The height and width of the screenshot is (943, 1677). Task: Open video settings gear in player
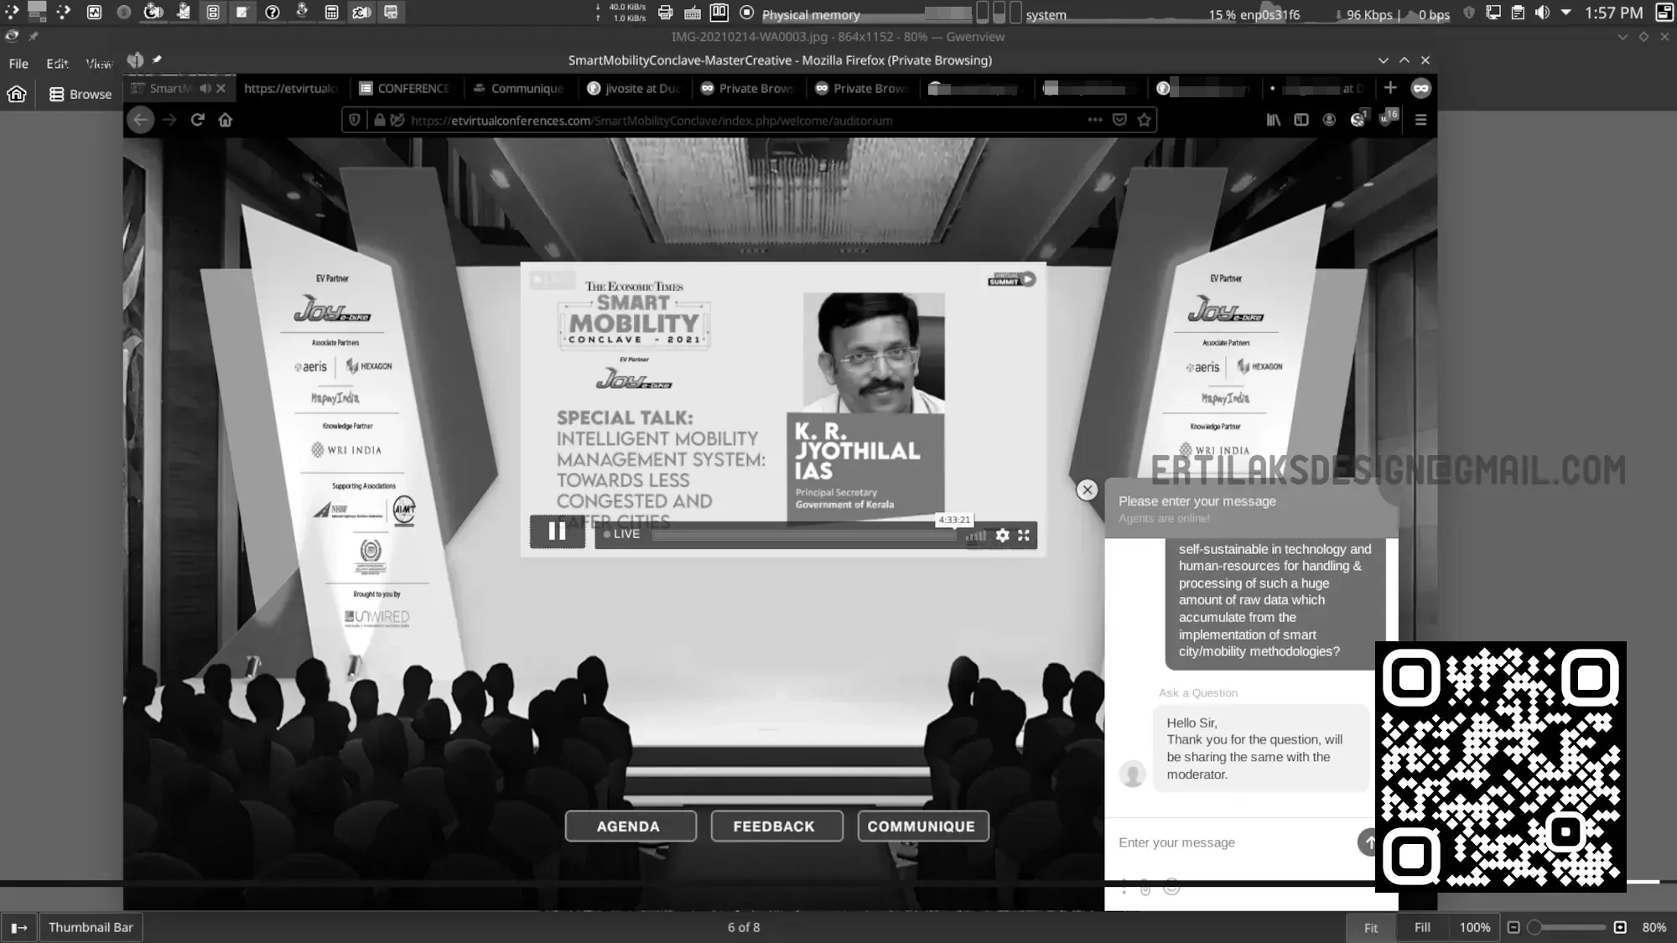tap(1003, 535)
